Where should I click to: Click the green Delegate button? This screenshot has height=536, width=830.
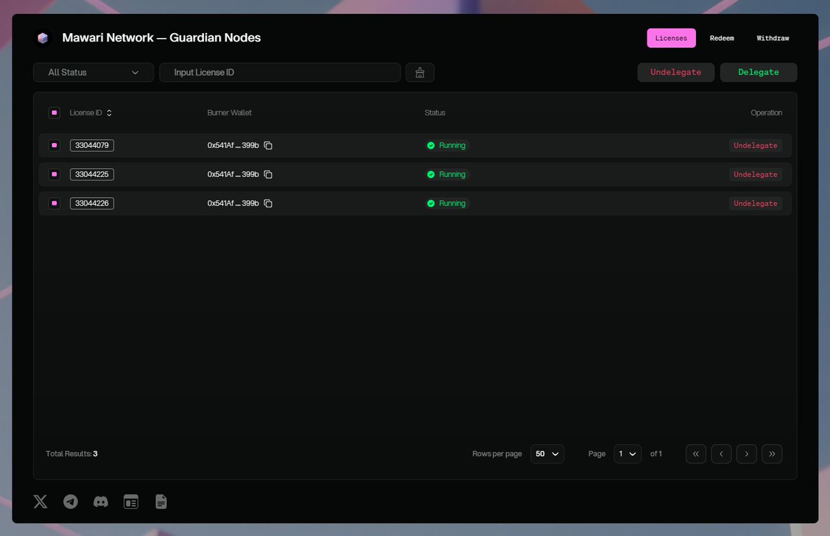click(x=758, y=73)
